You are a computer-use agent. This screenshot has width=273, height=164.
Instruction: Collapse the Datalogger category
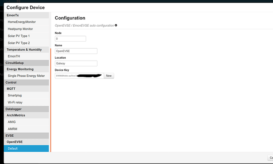point(27,109)
